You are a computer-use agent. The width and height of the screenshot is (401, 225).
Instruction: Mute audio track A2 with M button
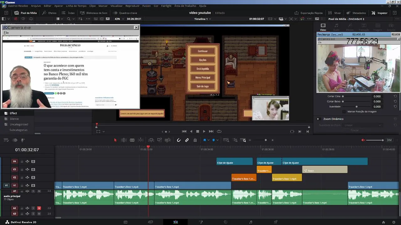39,208
